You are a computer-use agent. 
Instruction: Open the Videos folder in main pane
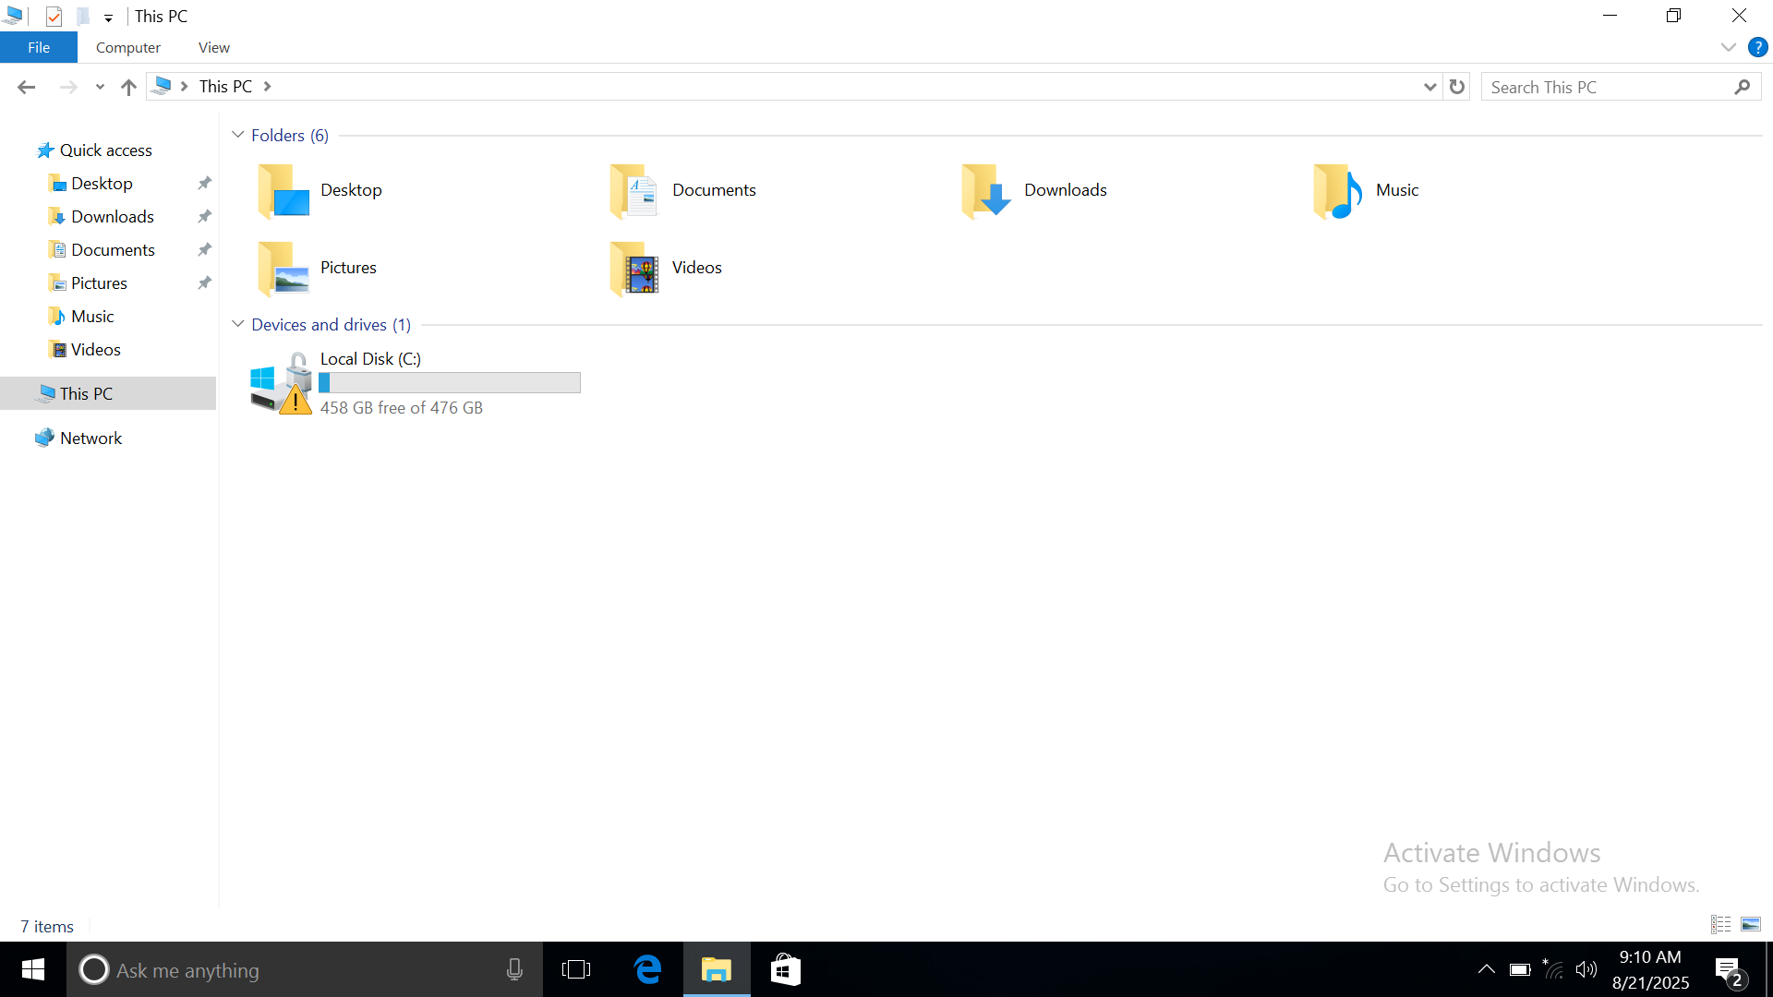[666, 268]
